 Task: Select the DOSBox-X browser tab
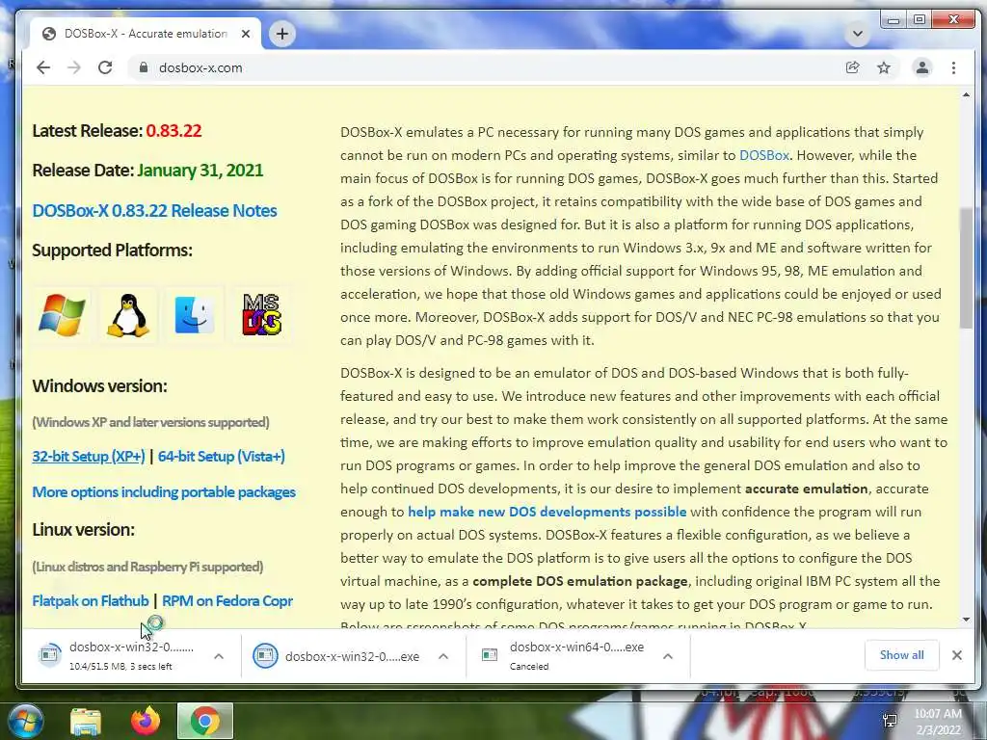pos(145,34)
